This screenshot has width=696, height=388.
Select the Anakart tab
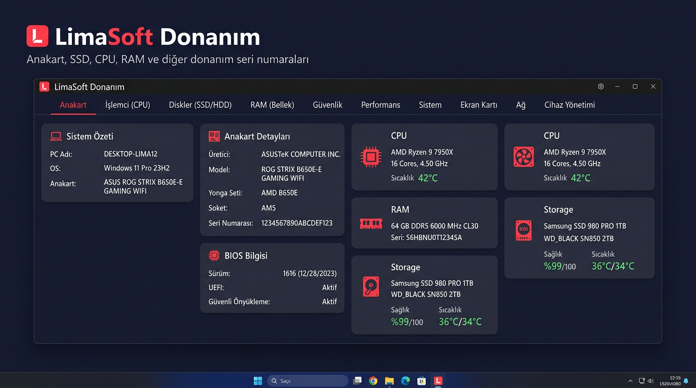[73, 105]
